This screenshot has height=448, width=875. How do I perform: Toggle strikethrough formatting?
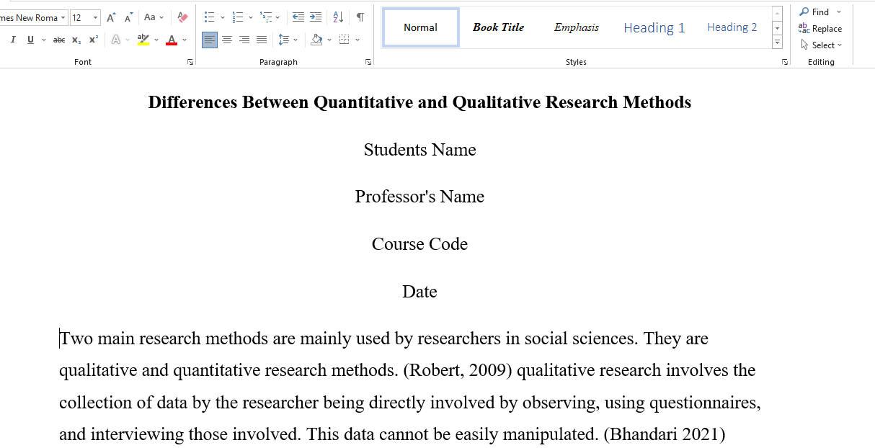click(59, 40)
